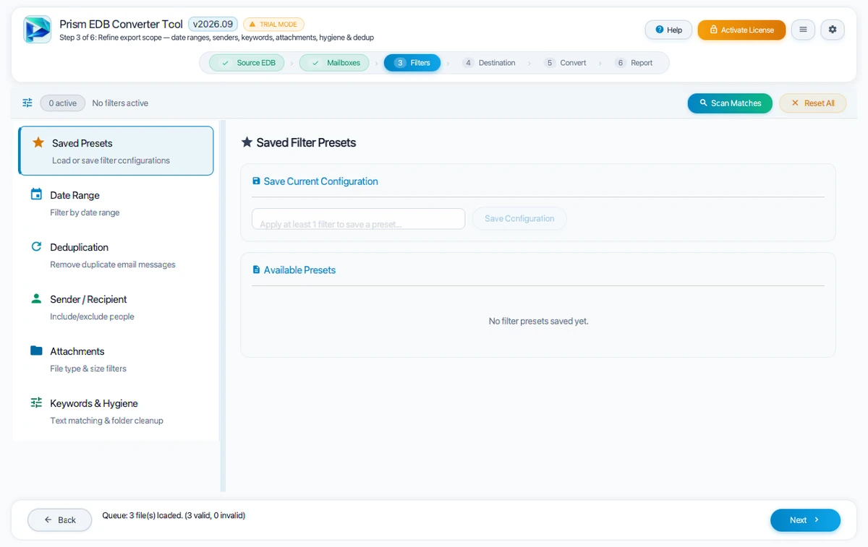This screenshot has width=868, height=547.
Task: Open the Sender / Recipient filter section
Action: click(116, 307)
